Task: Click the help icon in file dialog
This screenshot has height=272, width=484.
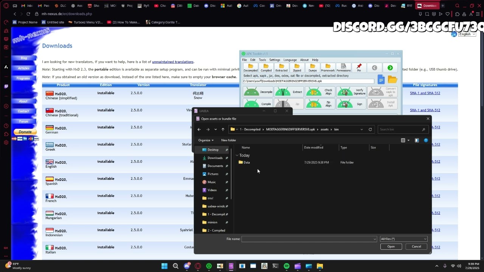Action: [426, 140]
